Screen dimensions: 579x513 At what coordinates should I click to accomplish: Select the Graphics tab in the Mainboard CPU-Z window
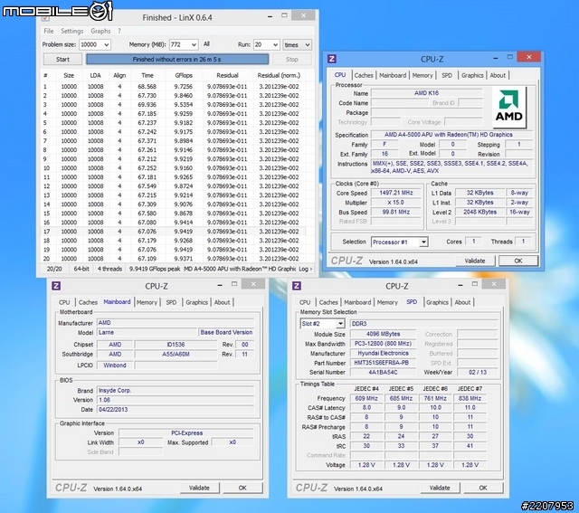click(x=197, y=302)
